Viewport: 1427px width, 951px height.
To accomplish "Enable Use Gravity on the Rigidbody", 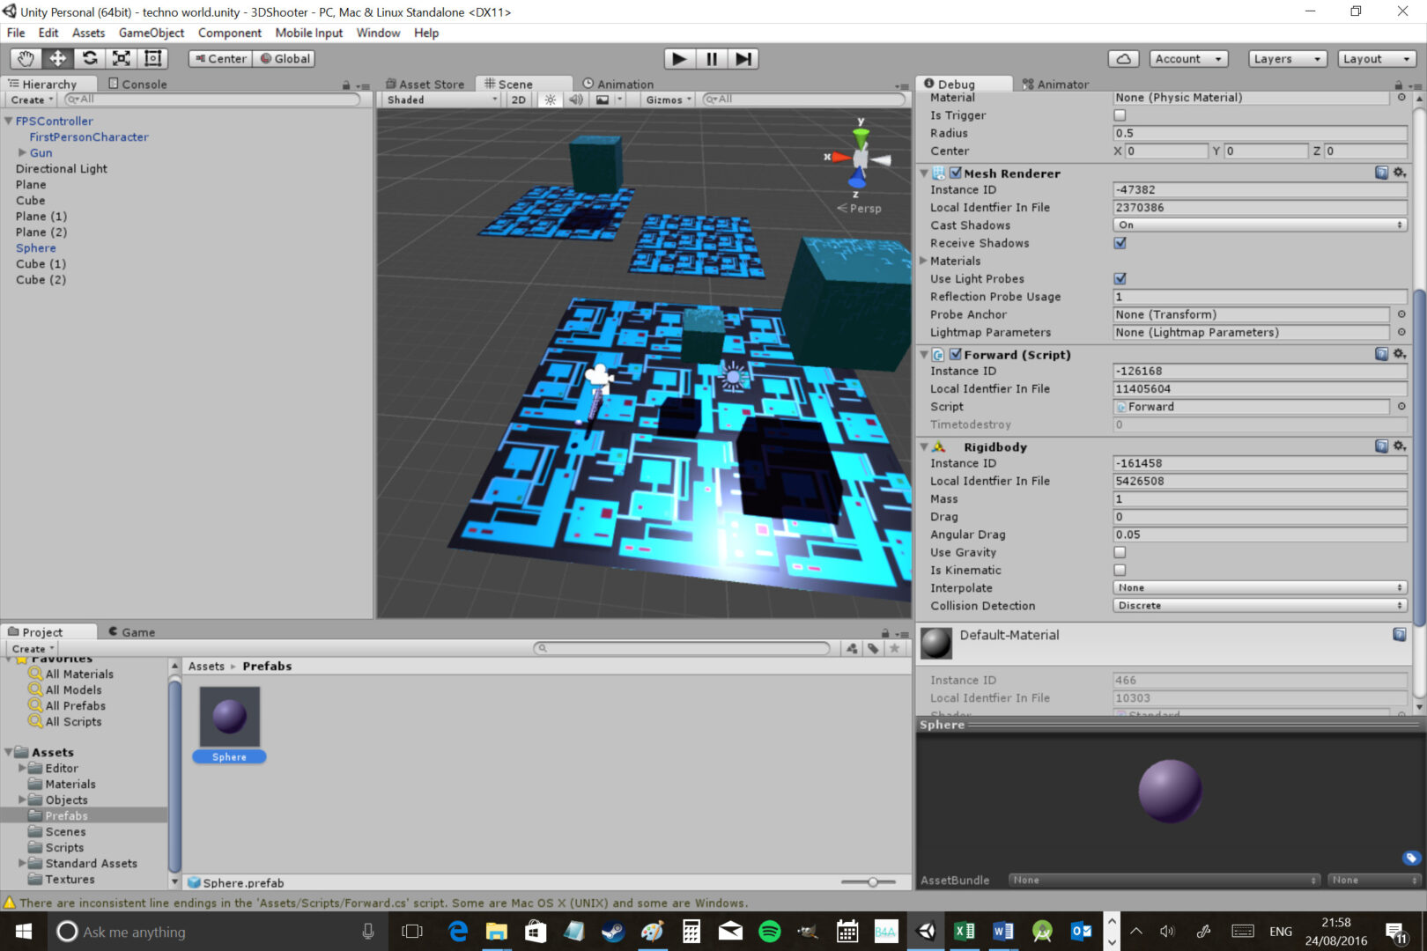I will coord(1120,552).
